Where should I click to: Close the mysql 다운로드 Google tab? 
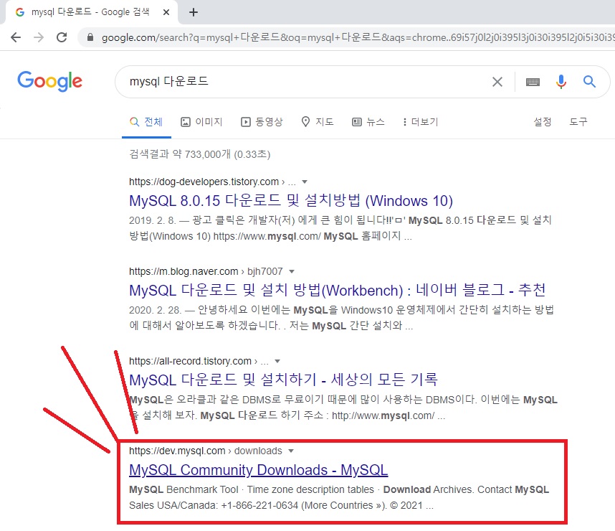tap(166, 12)
